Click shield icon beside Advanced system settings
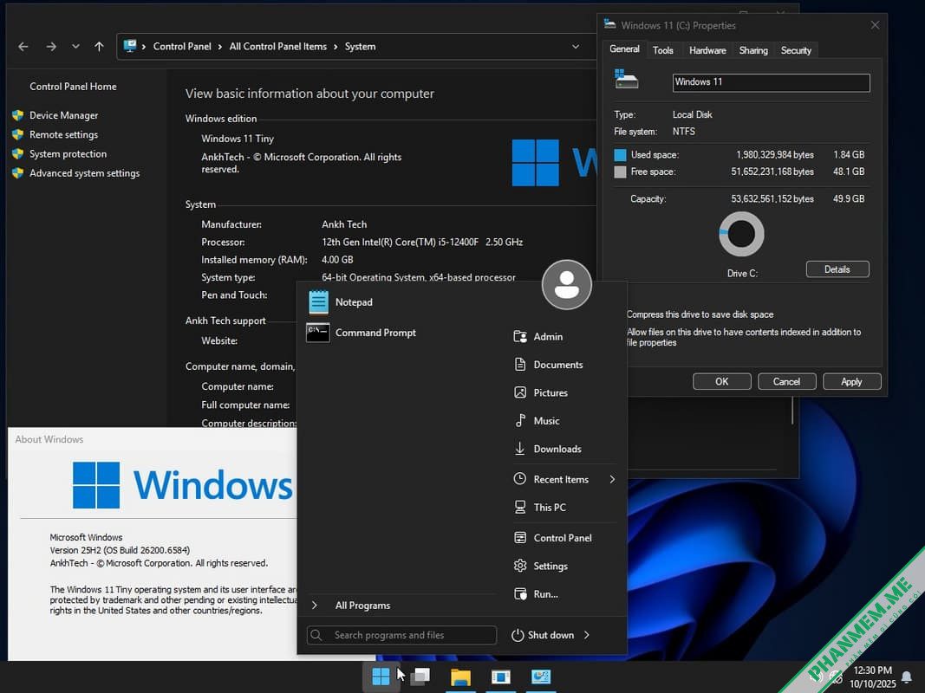 pos(17,173)
